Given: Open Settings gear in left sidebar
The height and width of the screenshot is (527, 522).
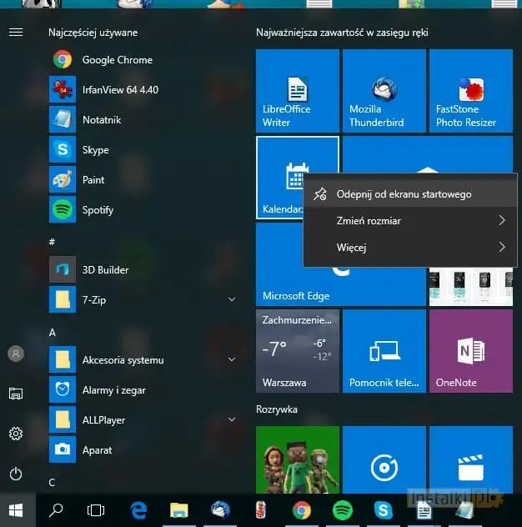Looking at the screenshot, I should pos(15,434).
